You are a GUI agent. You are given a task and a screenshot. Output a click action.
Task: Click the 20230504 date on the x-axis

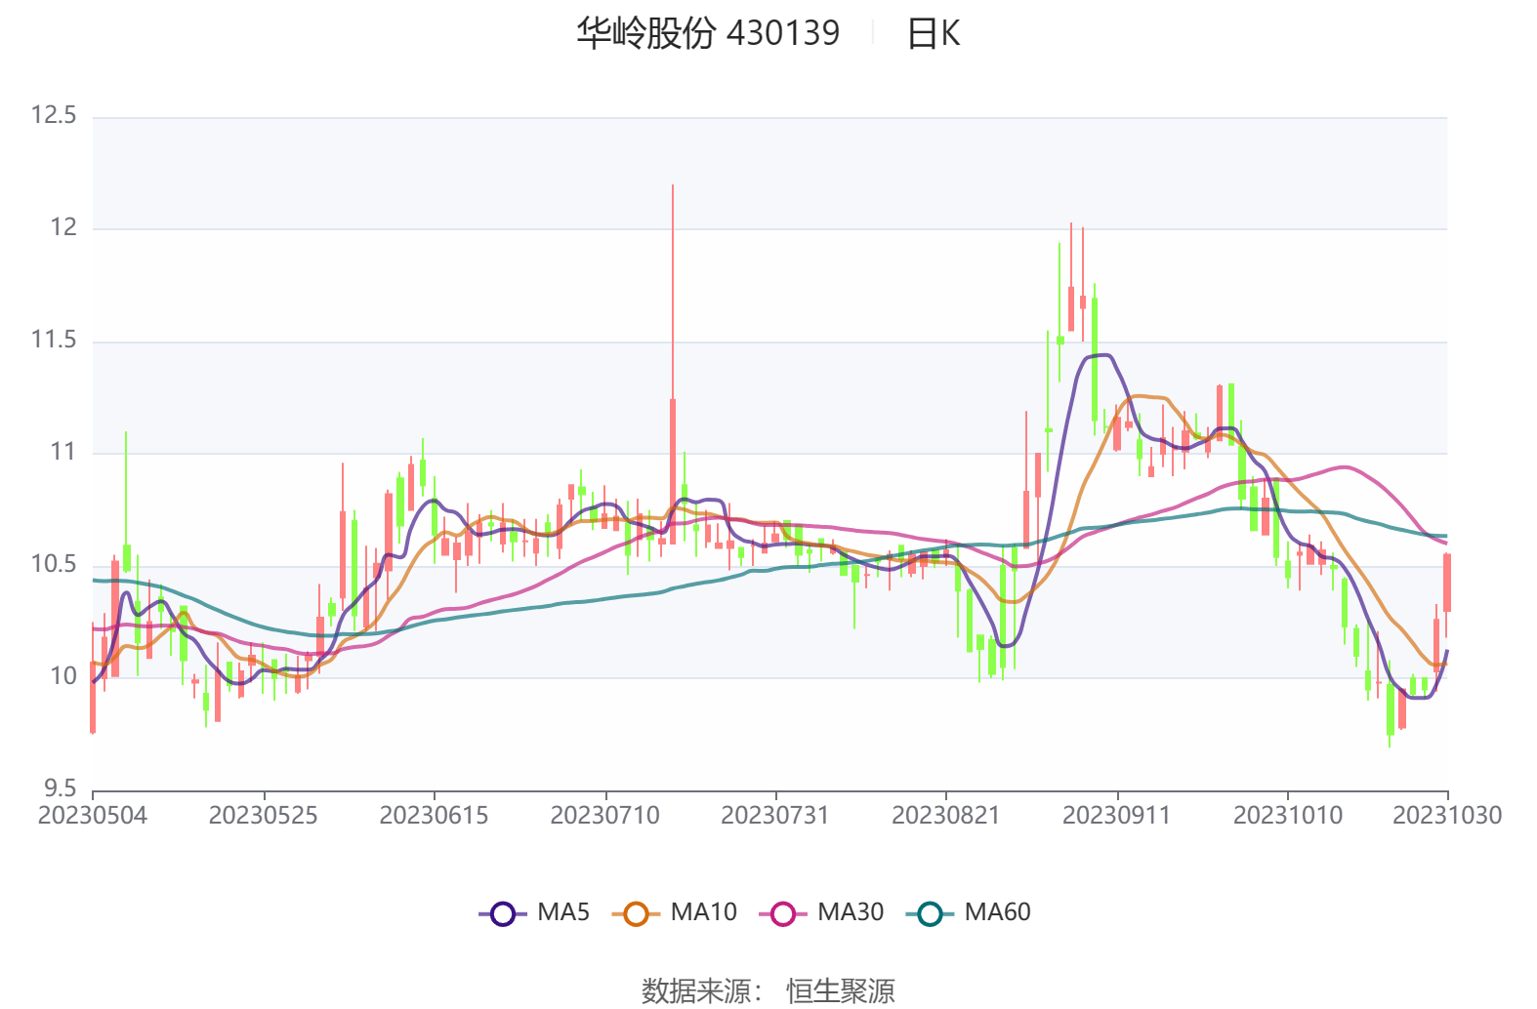point(93,816)
